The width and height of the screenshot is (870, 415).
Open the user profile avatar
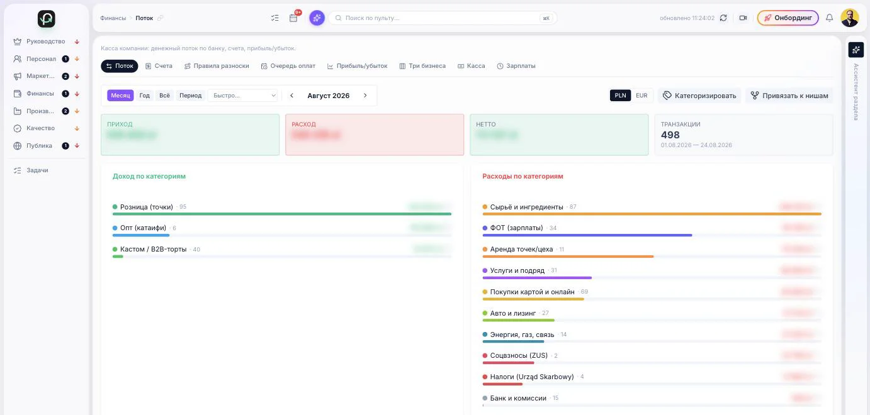coord(849,18)
